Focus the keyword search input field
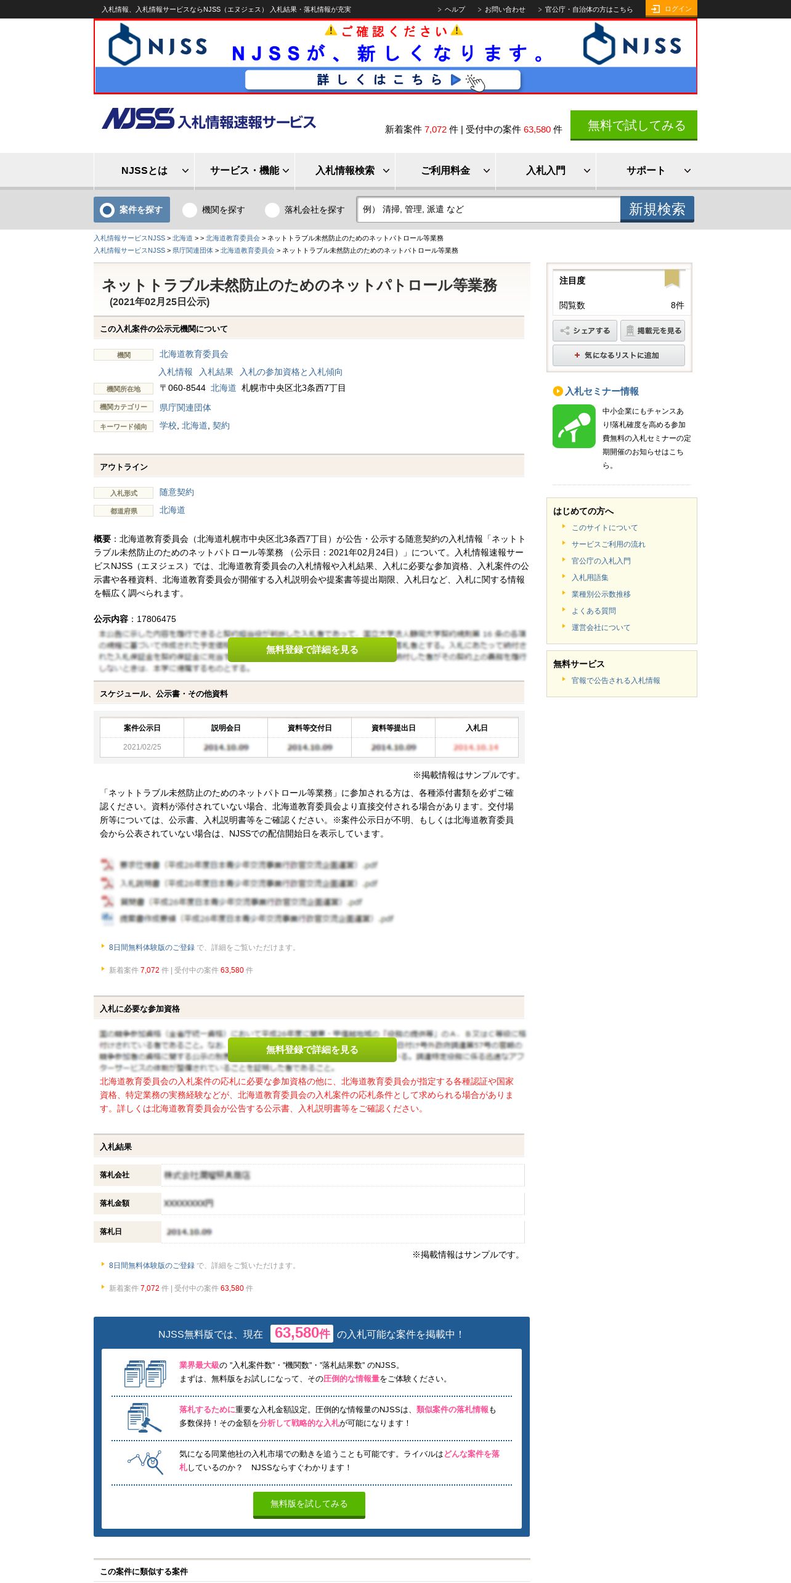791x1583 pixels. [489, 210]
